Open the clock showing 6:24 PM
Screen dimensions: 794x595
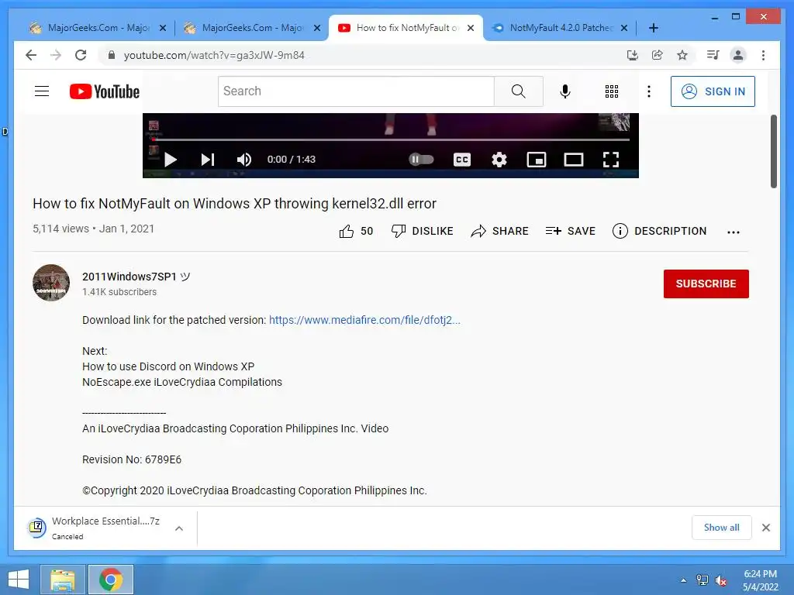[x=760, y=580]
